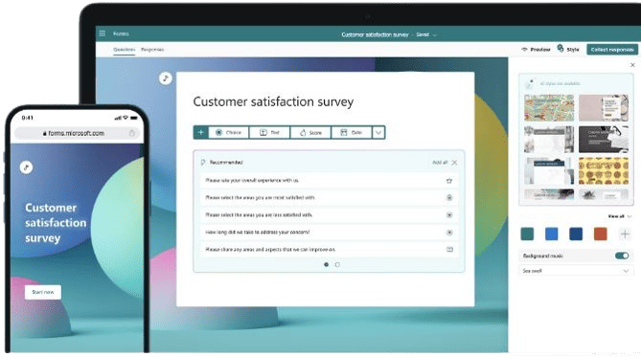Click the plus add-question button

pyautogui.click(x=200, y=132)
